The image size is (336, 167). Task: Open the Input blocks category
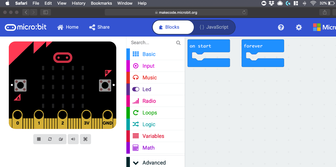click(156, 66)
